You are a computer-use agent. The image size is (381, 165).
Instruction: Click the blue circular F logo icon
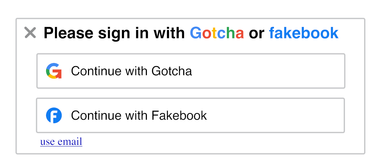click(54, 115)
